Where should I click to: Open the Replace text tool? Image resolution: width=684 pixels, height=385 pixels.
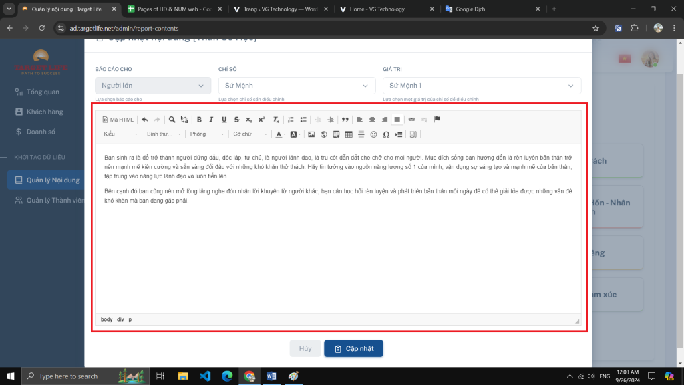[184, 120]
